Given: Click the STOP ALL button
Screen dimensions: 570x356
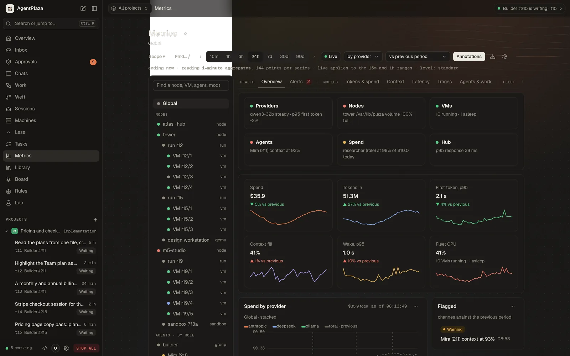Looking at the screenshot, I should 86,348.
